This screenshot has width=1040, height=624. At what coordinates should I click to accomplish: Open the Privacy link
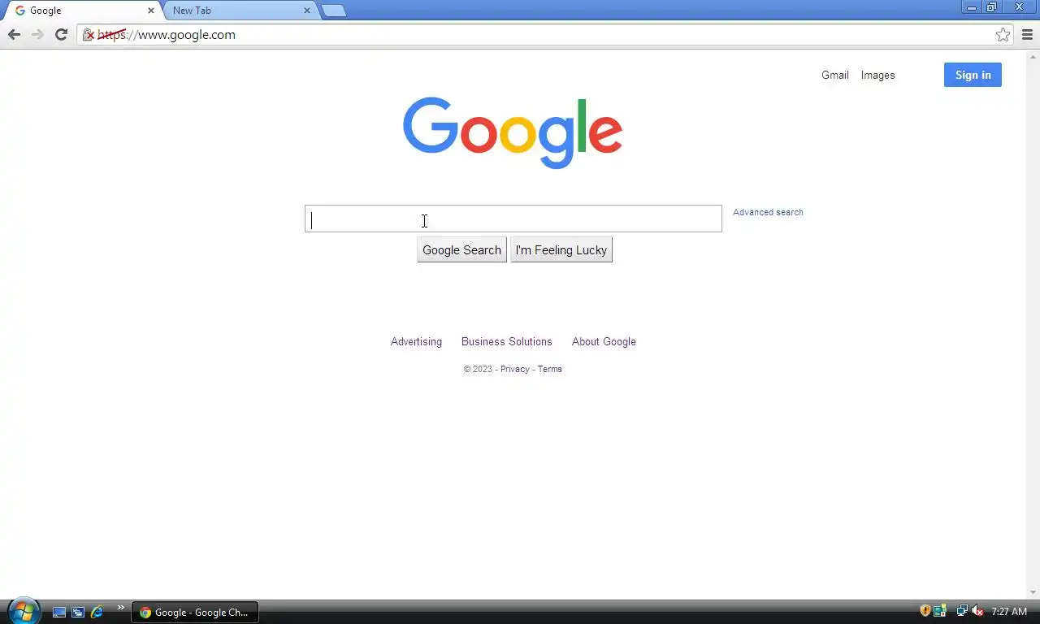[515, 369]
